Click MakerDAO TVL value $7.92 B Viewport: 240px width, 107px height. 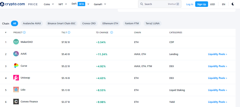click(66, 42)
